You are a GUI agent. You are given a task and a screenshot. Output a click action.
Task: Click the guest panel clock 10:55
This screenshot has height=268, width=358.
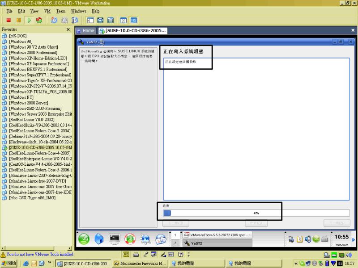(341, 237)
